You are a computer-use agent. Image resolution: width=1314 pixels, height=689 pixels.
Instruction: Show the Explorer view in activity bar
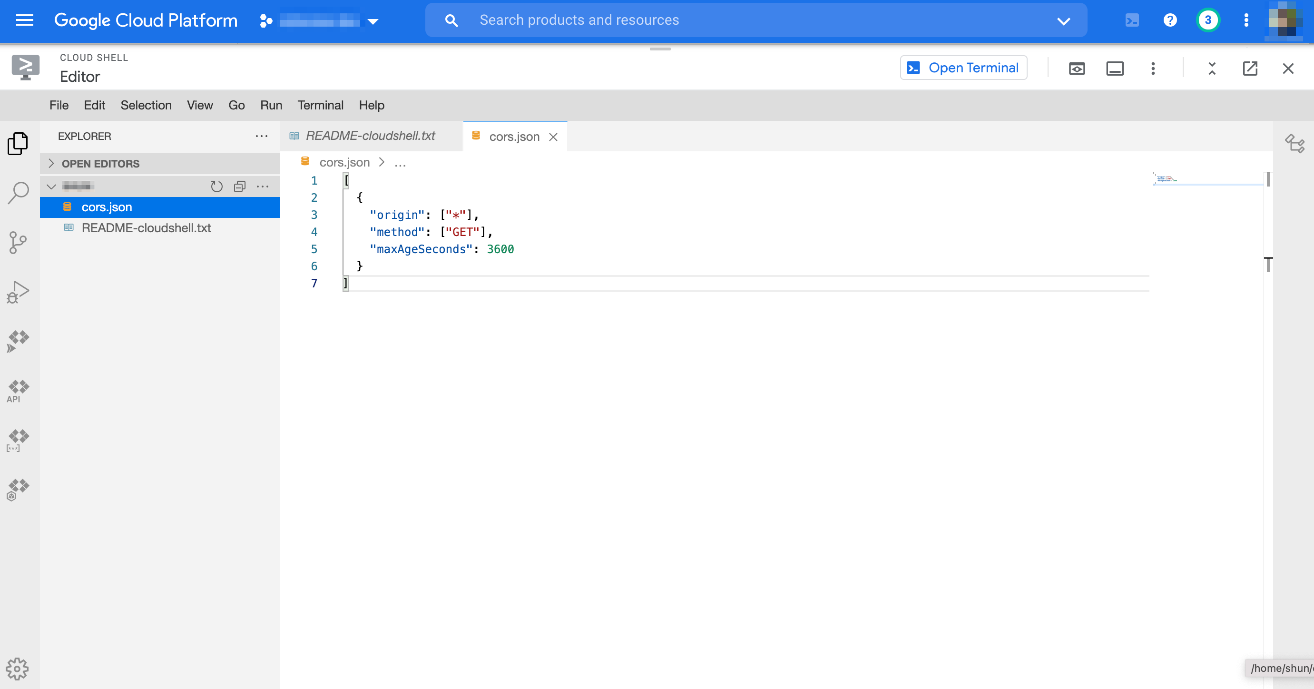click(18, 144)
